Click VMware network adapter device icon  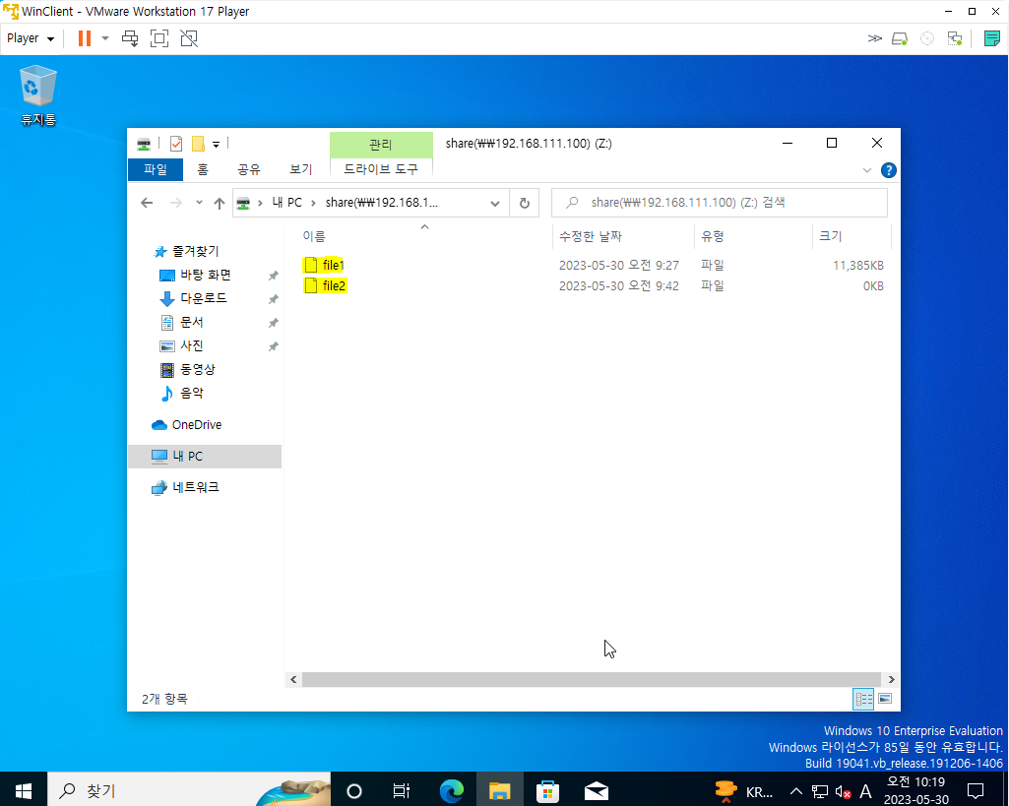(x=955, y=38)
